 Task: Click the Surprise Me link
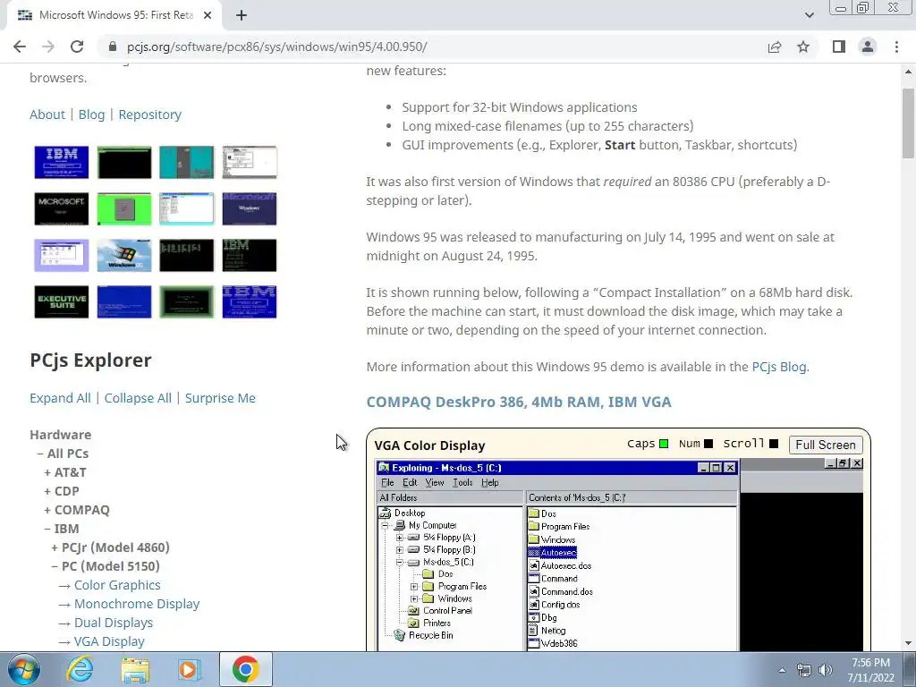tap(220, 398)
